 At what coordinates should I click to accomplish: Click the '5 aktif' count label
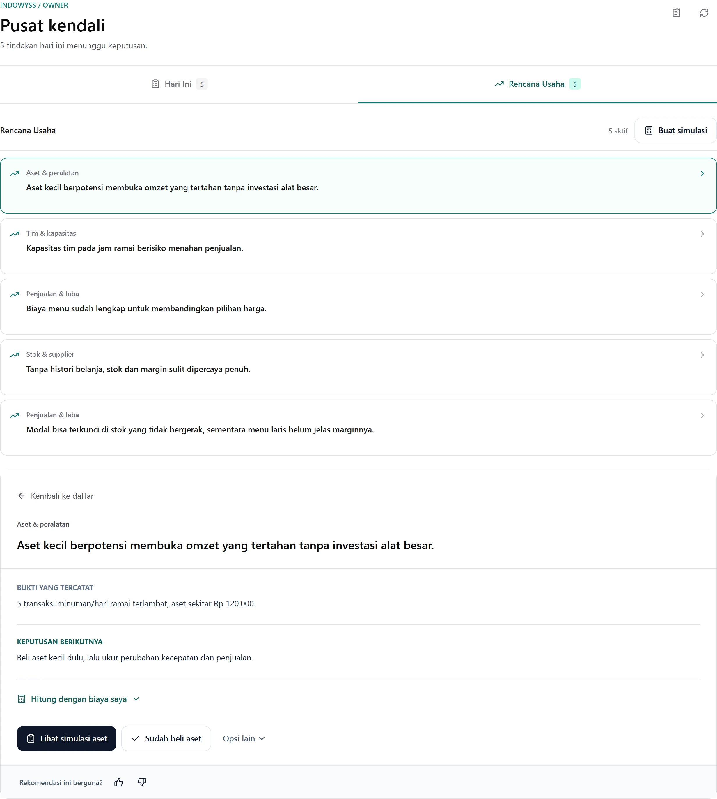tap(618, 131)
